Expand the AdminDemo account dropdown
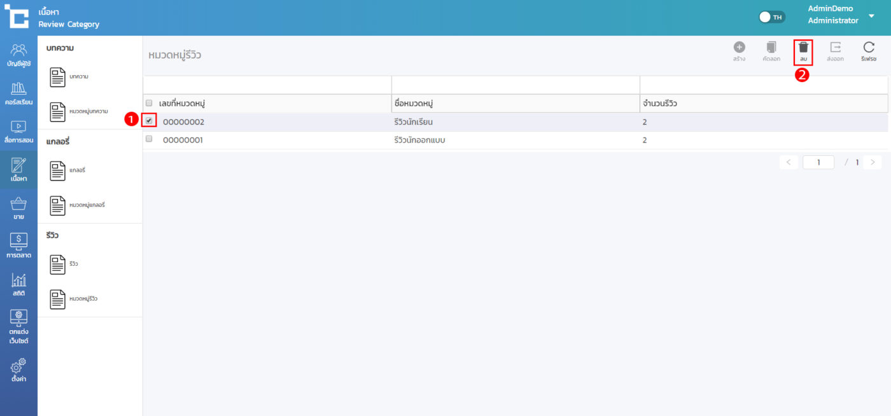Image resolution: width=891 pixels, height=416 pixels. [x=871, y=16]
